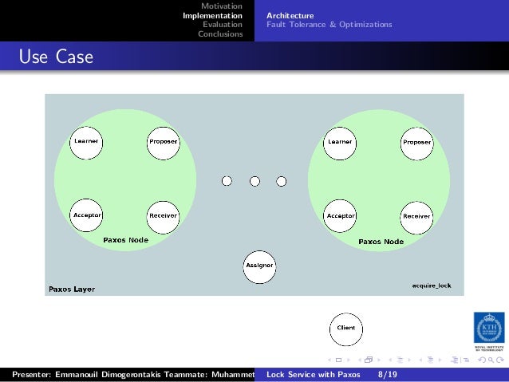This screenshot has width=509, height=382.
Task: Click the go forward curved arrow icon
Action: (x=500, y=360)
